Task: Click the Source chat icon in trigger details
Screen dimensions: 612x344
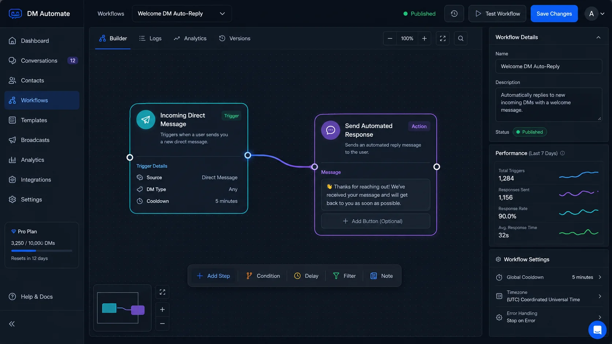Action: (x=139, y=177)
